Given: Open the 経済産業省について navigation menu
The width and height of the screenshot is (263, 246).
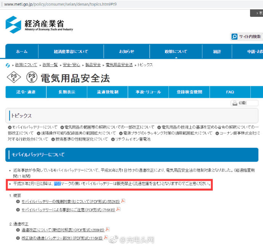Looking at the screenshot, I should click(x=71, y=52).
